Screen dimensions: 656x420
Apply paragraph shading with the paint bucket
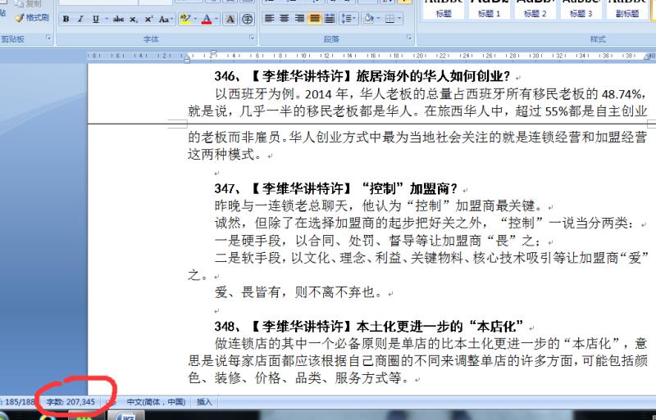point(368,18)
